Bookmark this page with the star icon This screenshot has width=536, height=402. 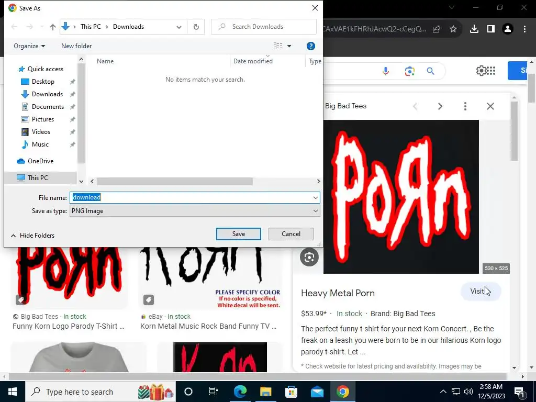[453, 29]
